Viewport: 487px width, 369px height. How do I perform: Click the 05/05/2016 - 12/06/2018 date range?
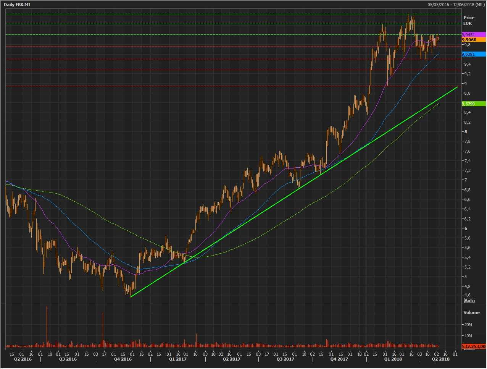pos(456,5)
